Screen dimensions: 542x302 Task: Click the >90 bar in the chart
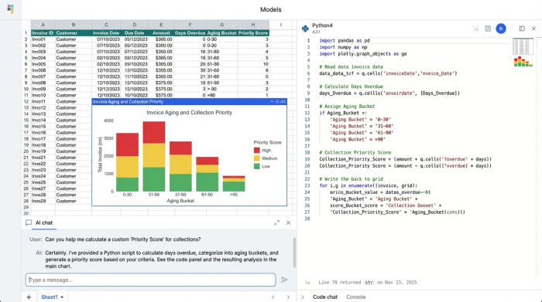click(234, 183)
